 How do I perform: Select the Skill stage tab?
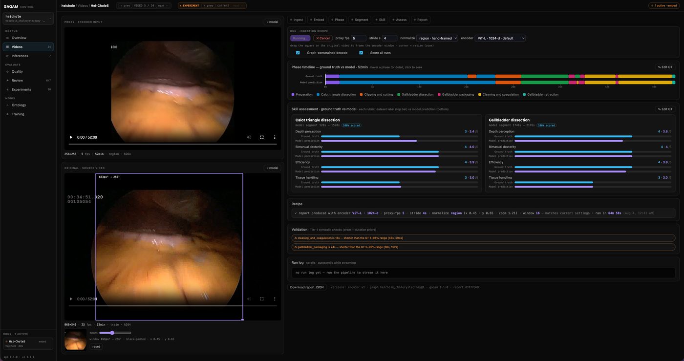[380, 20]
